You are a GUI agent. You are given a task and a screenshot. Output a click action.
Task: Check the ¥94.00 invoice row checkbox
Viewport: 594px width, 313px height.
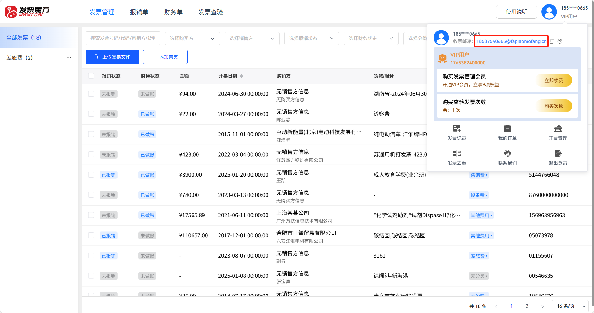(91, 94)
